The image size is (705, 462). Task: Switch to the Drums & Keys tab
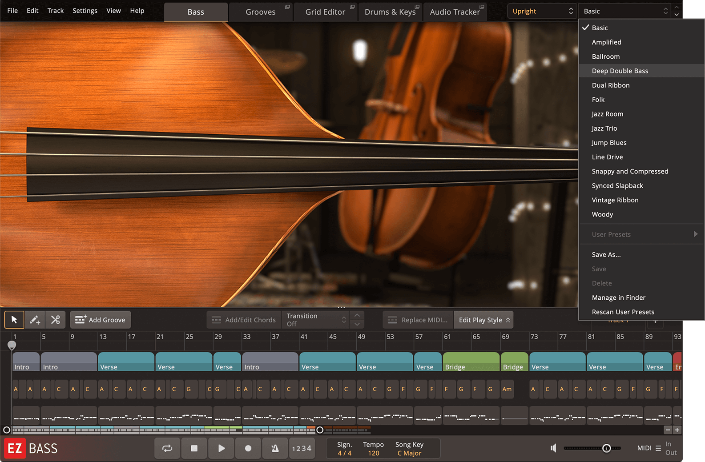click(390, 12)
